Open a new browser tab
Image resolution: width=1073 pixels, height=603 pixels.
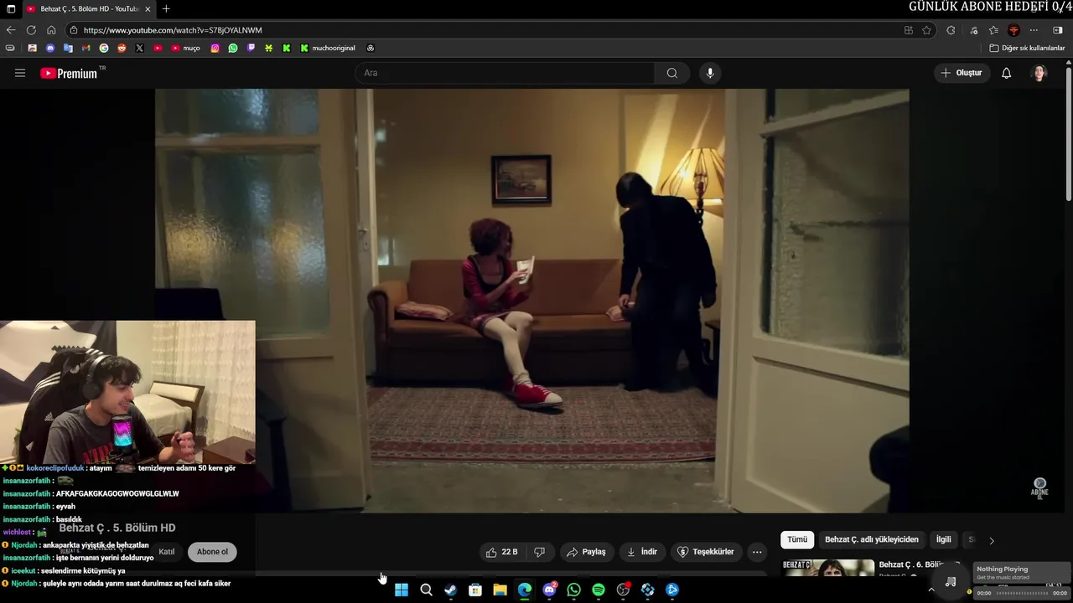166,9
